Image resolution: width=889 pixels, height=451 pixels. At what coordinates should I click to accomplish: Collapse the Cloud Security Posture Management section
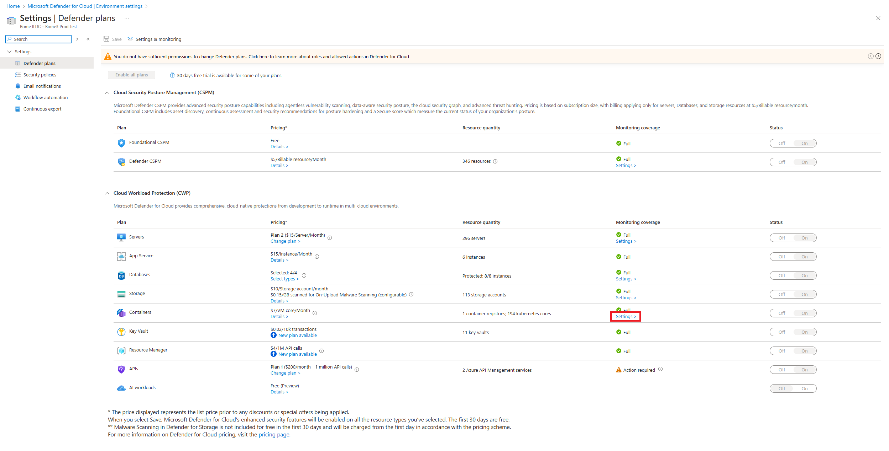[107, 93]
